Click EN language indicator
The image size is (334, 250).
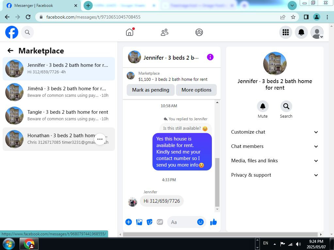[x=266, y=243]
